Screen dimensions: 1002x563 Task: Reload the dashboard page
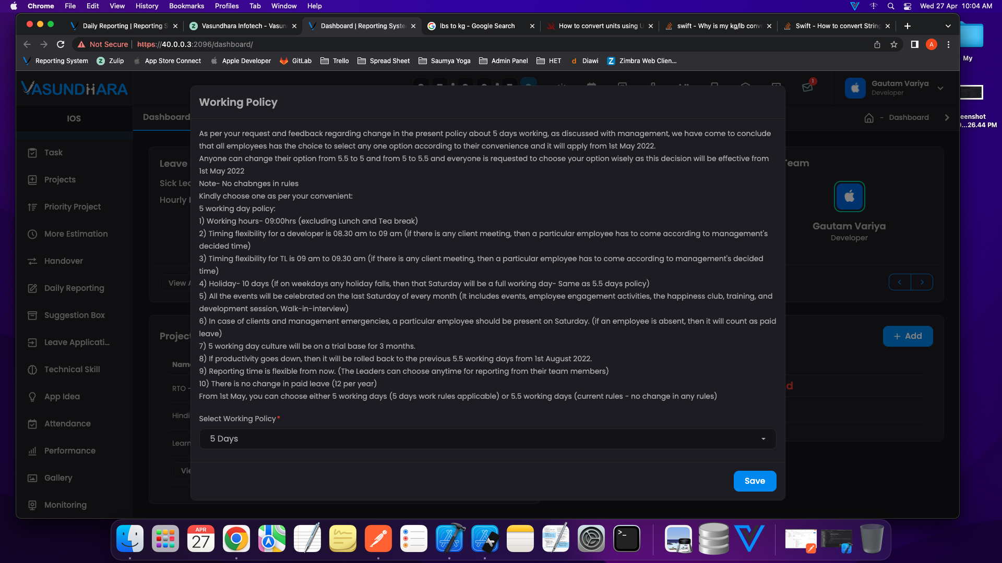coord(61,44)
